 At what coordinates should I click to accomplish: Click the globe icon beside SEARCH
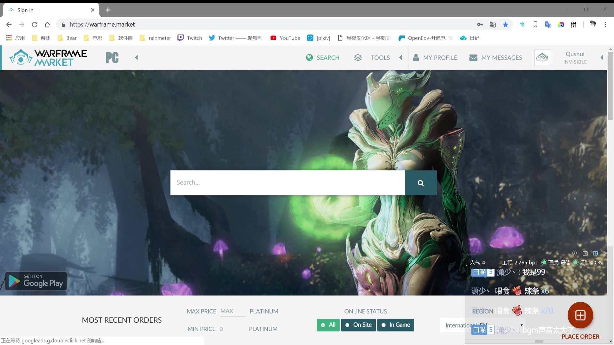309,57
